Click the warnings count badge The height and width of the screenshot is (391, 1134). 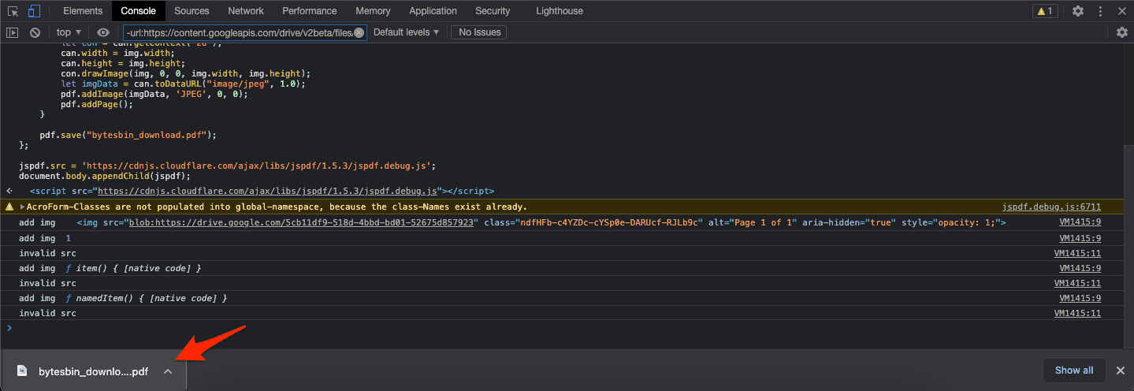click(1045, 11)
